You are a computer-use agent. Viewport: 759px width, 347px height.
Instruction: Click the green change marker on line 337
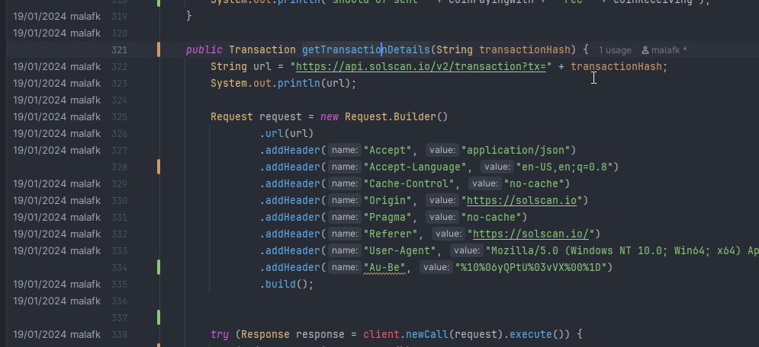(x=159, y=317)
